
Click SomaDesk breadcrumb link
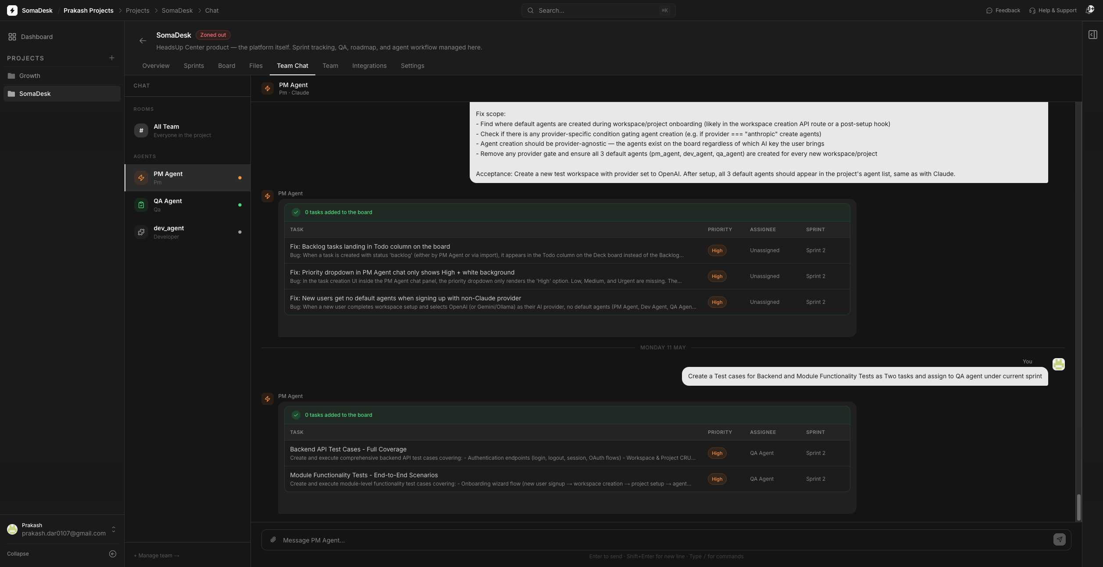177,11
